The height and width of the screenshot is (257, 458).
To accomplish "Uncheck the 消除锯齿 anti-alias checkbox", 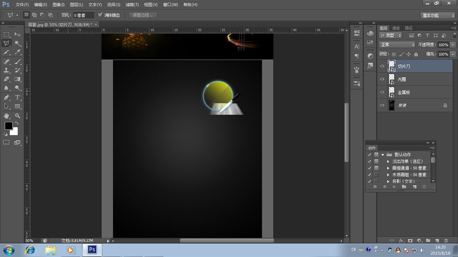I will (100, 15).
